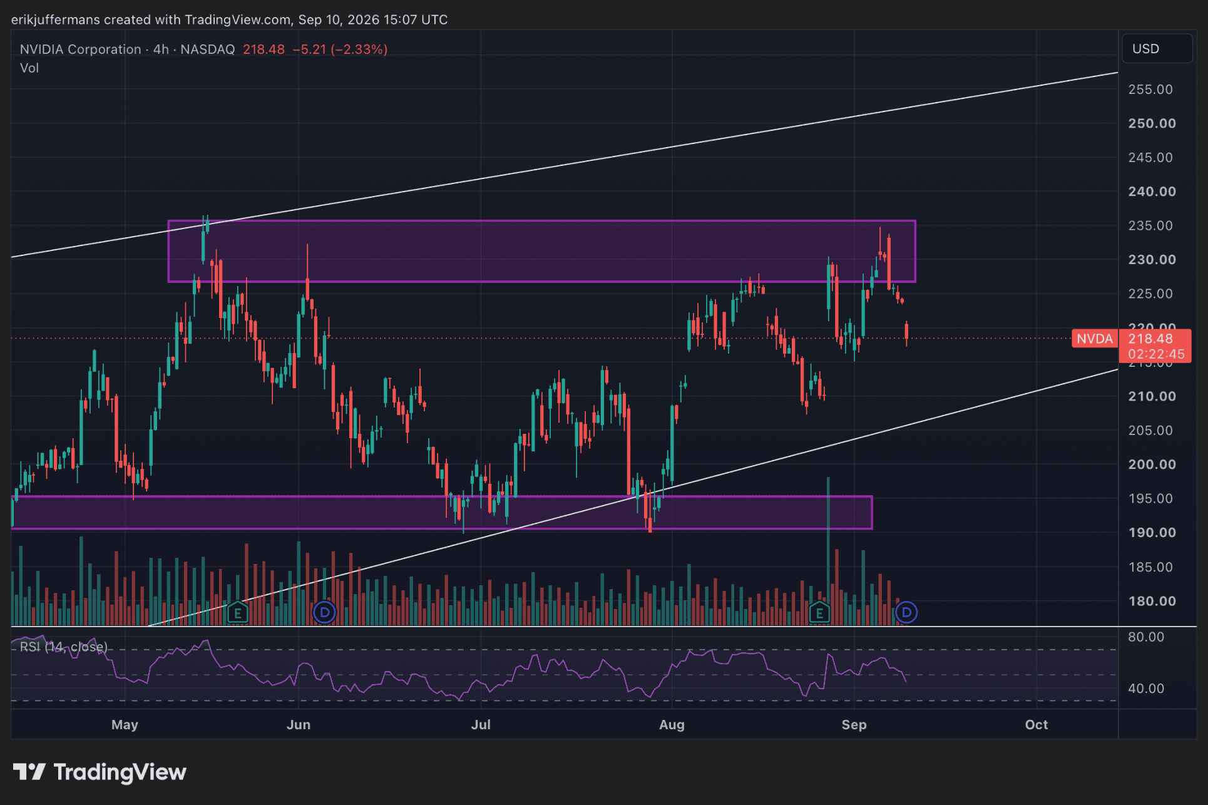Click the 240.00 price axis label
Image resolution: width=1208 pixels, height=805 pixels.
[1152, 192]
